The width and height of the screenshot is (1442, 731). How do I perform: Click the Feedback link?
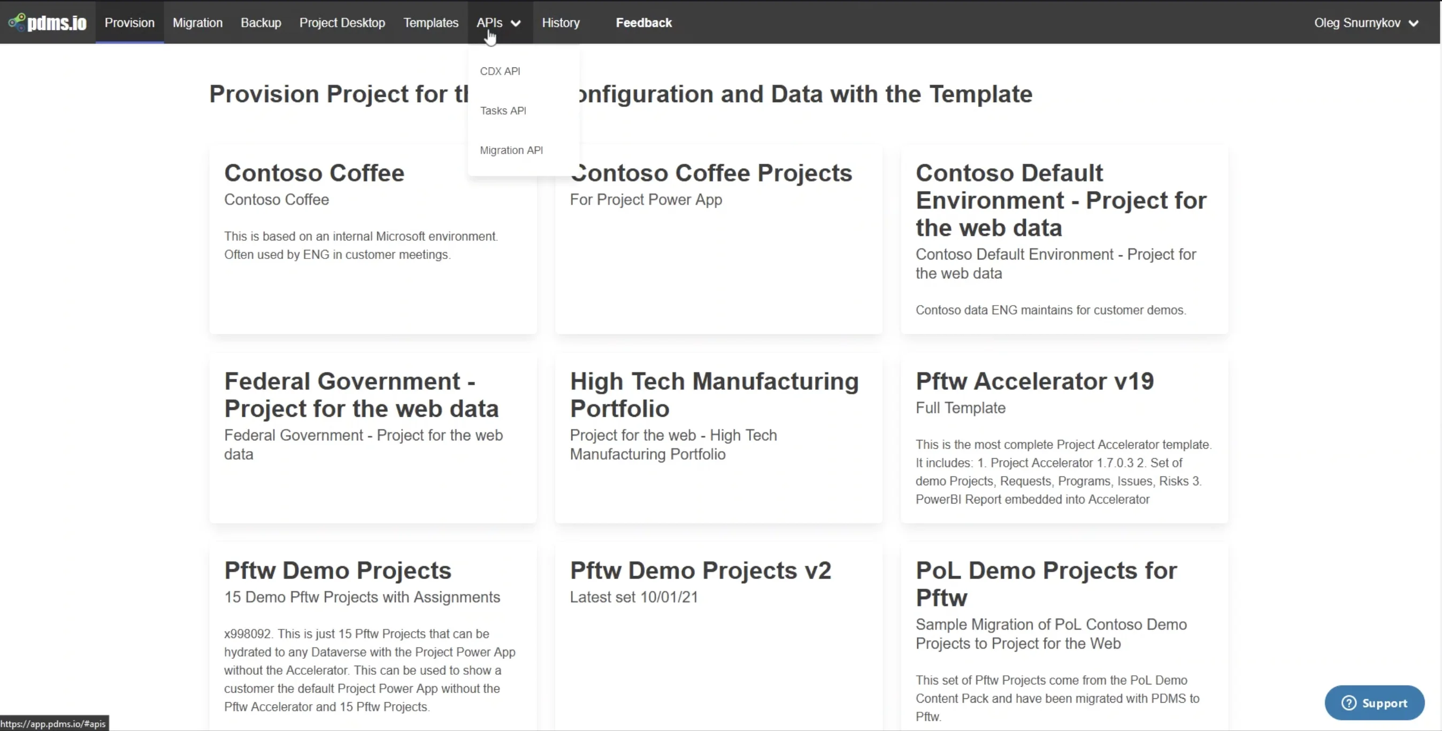click(643, 22)
